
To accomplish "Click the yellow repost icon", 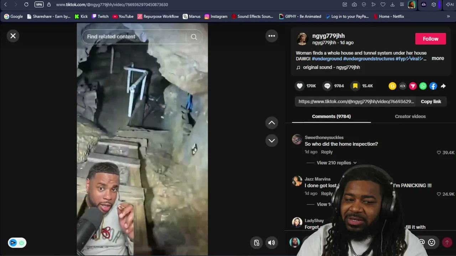I will (x=392, y=86).
